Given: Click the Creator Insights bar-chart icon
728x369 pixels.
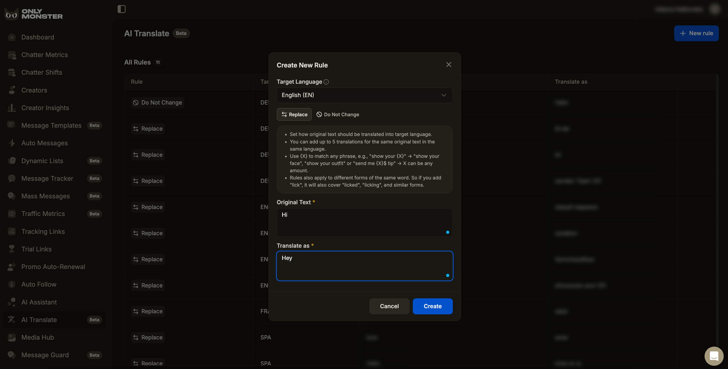Looking at the screenshot, I should [x=11, y=108].
